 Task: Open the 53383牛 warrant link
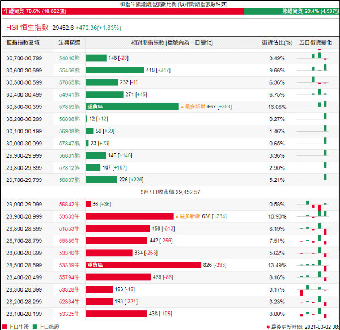69,216
